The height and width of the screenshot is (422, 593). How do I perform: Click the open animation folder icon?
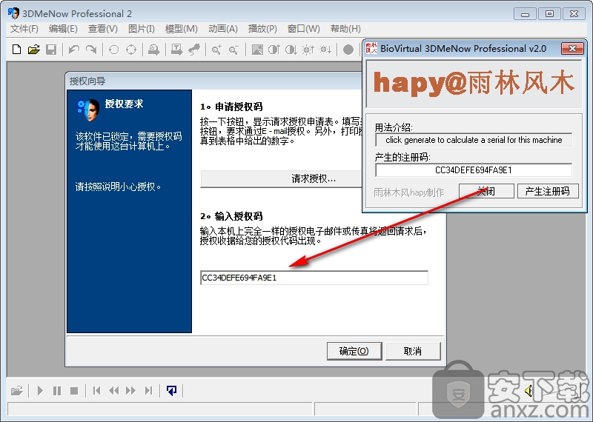16,390
